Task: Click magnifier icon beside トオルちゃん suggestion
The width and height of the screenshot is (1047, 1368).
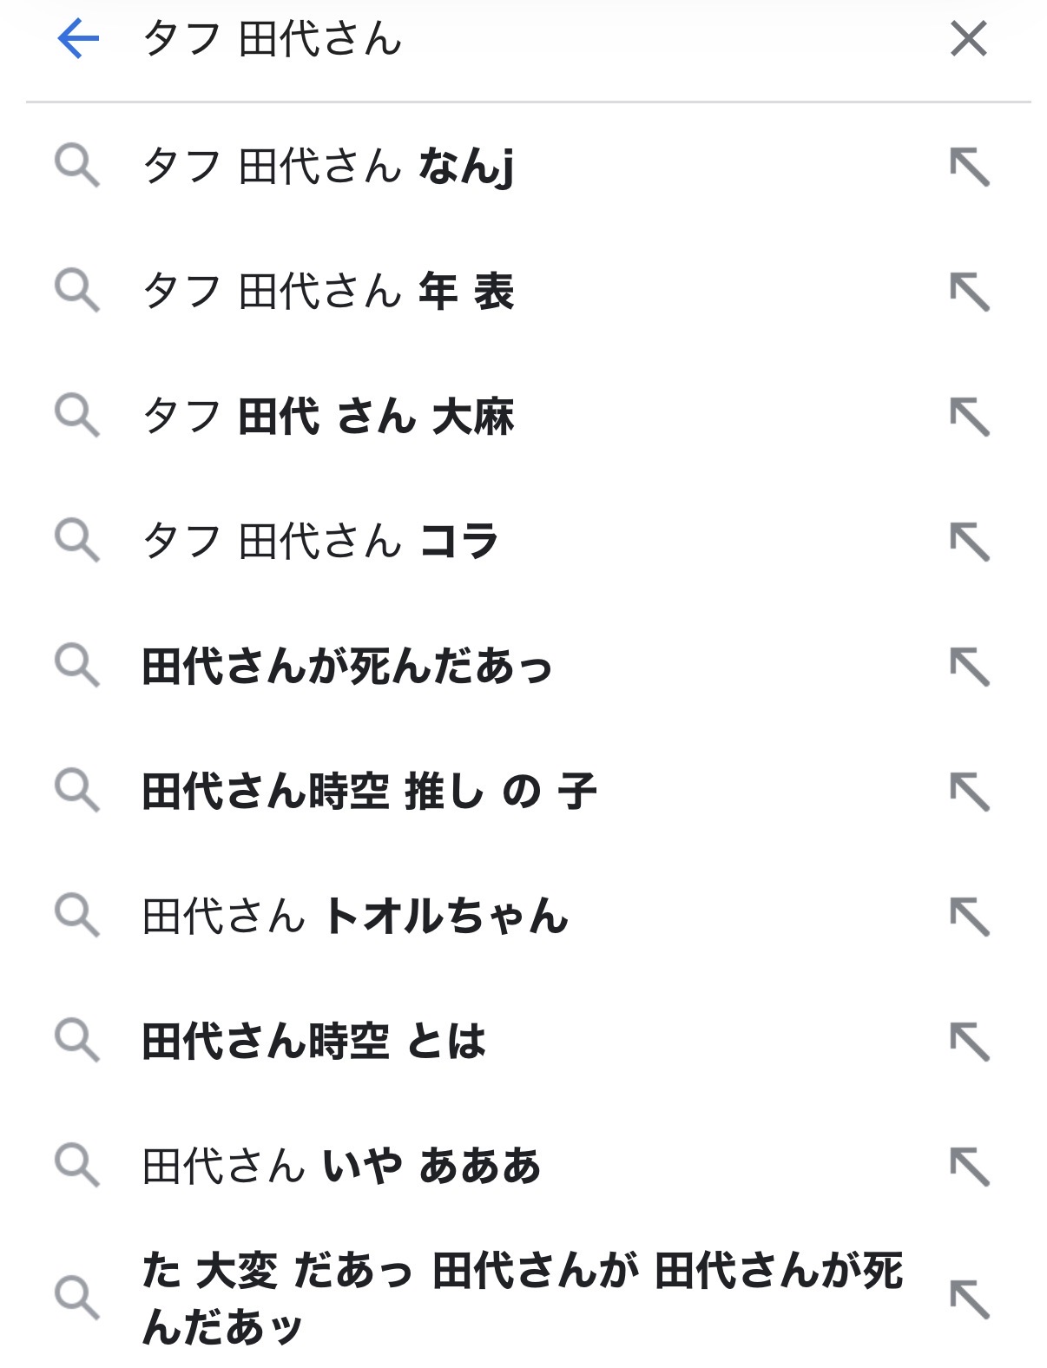Action: pyautogui.click(x=76, y=916)
